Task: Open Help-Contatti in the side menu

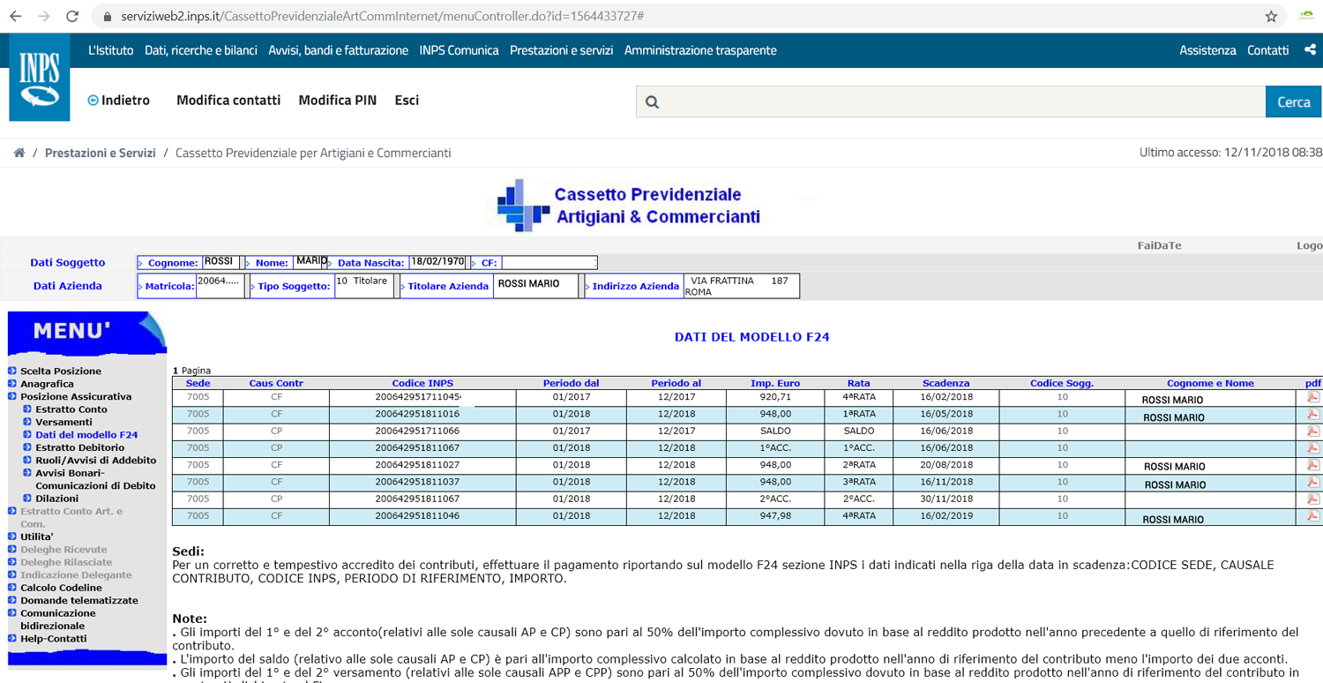Action: tap(54, 639)
